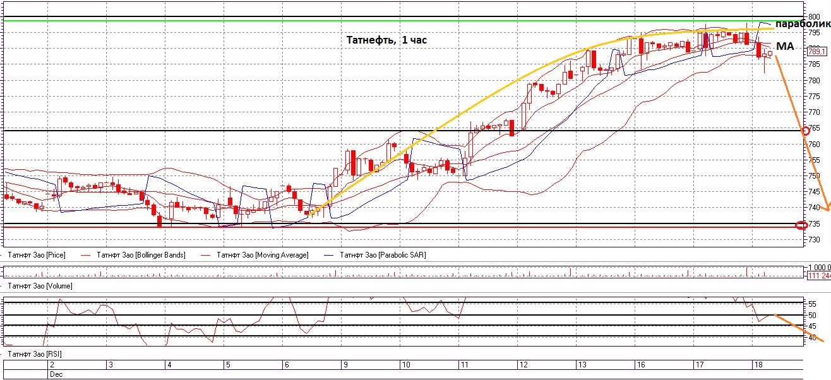Viewport: 831px width, 380px height.
Task: Click the 770 price axis label
Action: (814, 112)
